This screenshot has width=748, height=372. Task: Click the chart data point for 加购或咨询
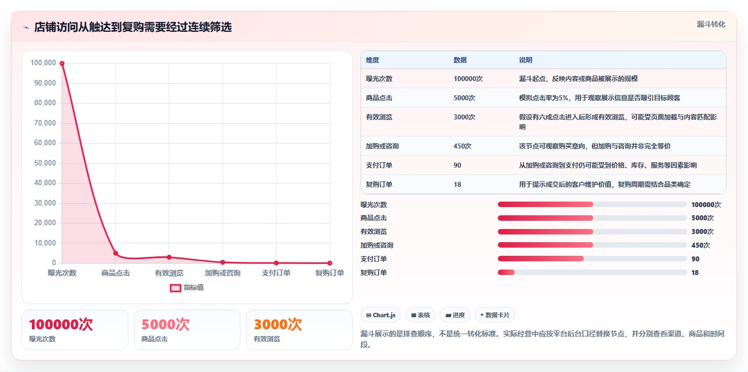pos(223,262)
